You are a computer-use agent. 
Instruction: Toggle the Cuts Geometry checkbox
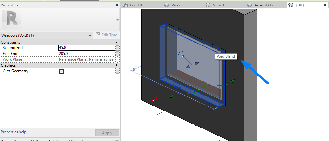[62, 71]
